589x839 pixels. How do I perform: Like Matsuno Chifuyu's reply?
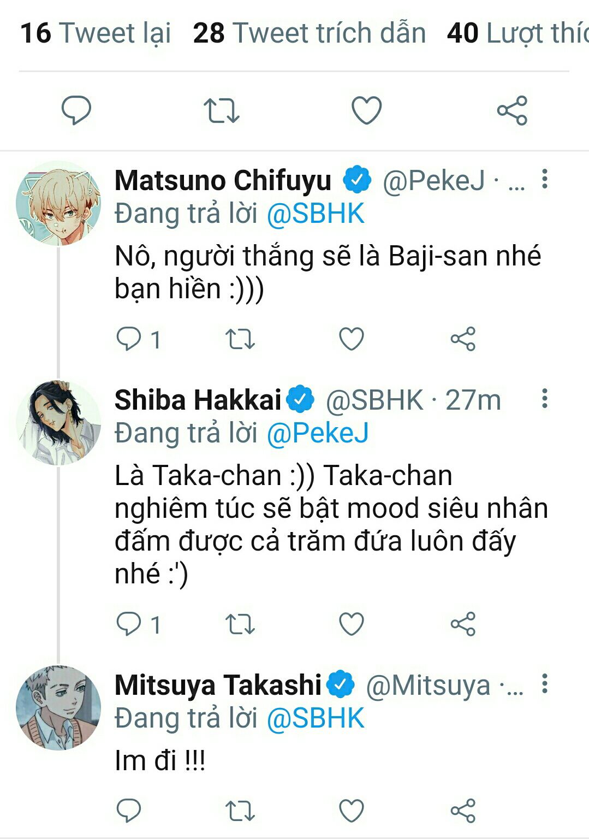pos(352,339)
